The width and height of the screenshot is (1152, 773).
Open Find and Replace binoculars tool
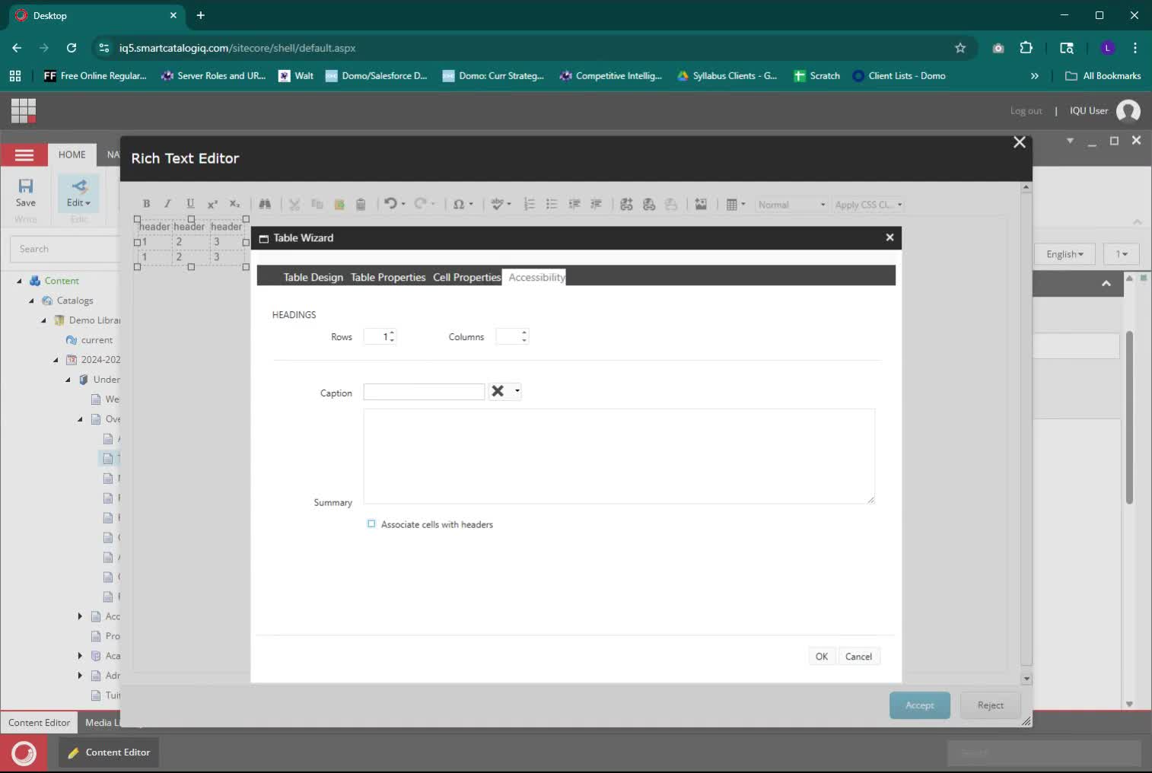pos(265,204)
